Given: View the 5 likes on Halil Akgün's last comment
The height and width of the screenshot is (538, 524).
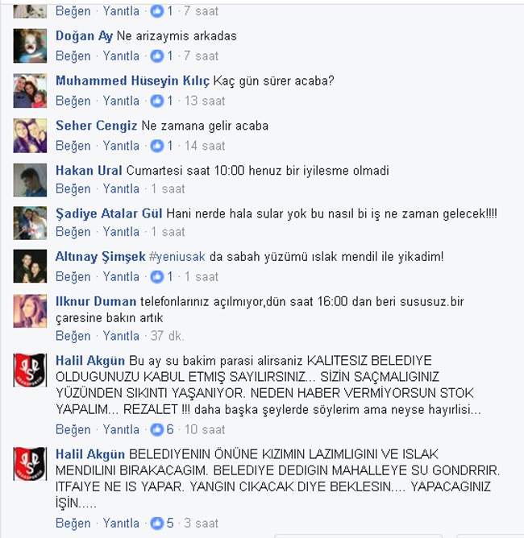Looking at the screenshot, I should [x=162, y=524].
